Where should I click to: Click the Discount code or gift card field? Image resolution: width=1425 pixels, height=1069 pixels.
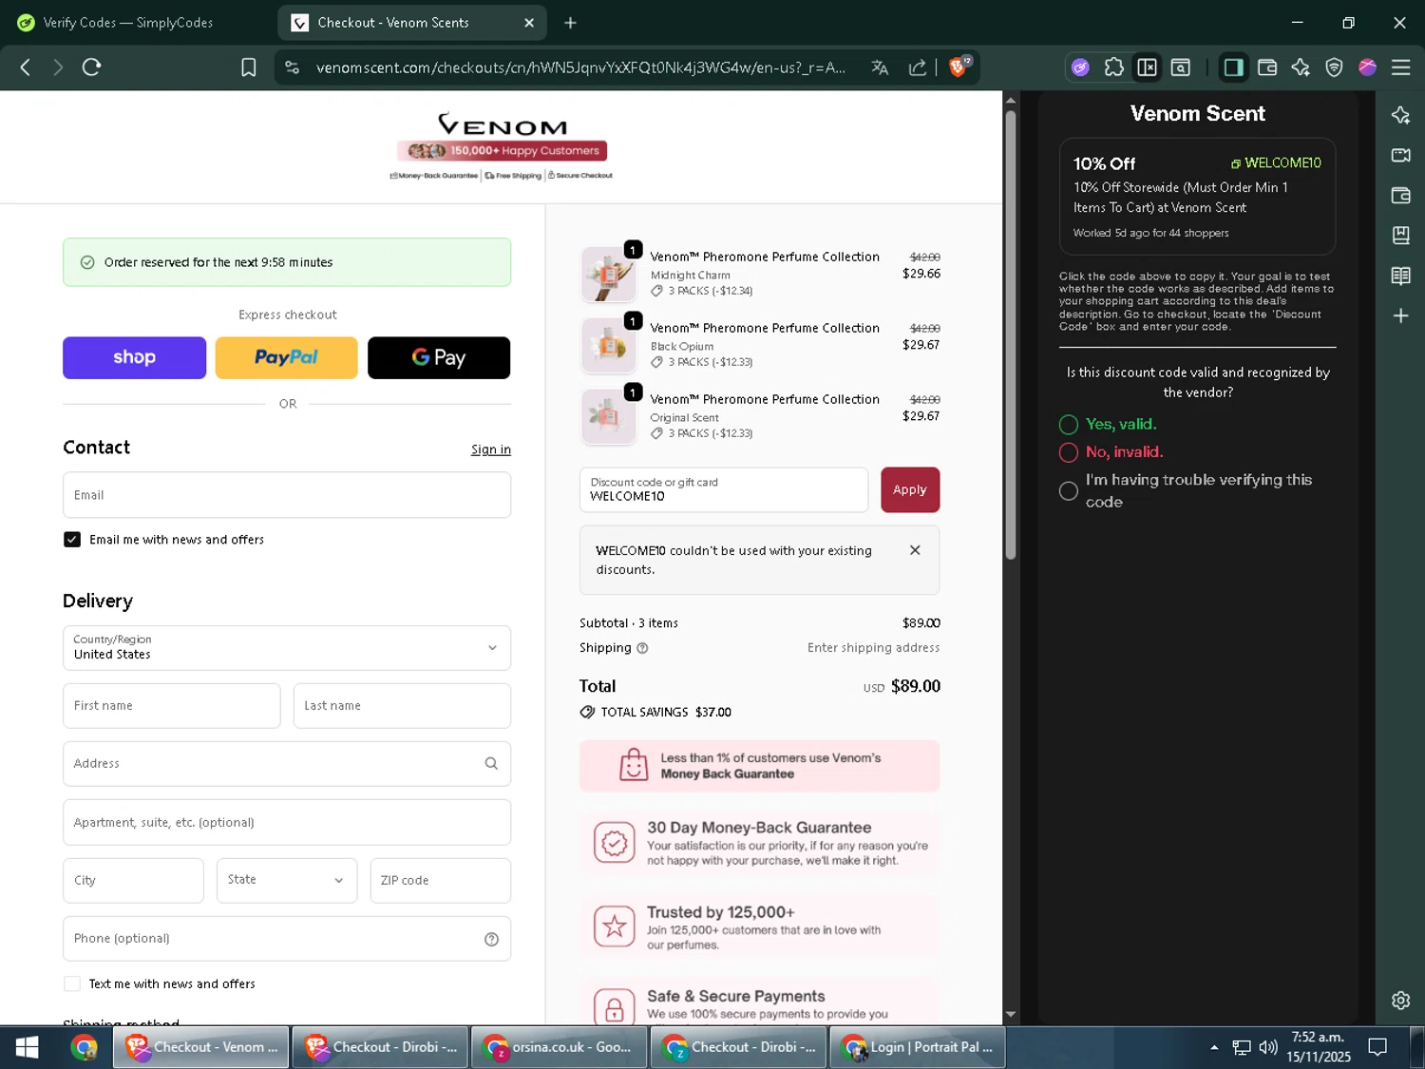tap(724, 489)
